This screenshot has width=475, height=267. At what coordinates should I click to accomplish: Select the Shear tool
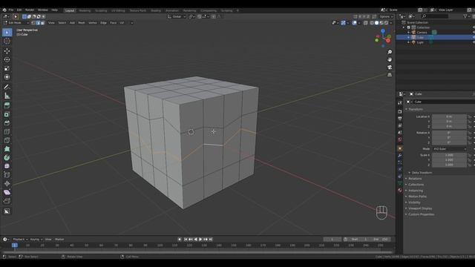7,192
